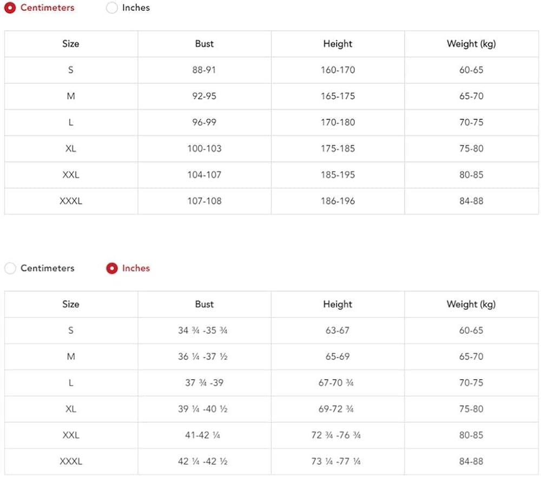Screen dimensions: 541x477
Task: Click S size cell in the centimeters table
Action: click(71, 70)
